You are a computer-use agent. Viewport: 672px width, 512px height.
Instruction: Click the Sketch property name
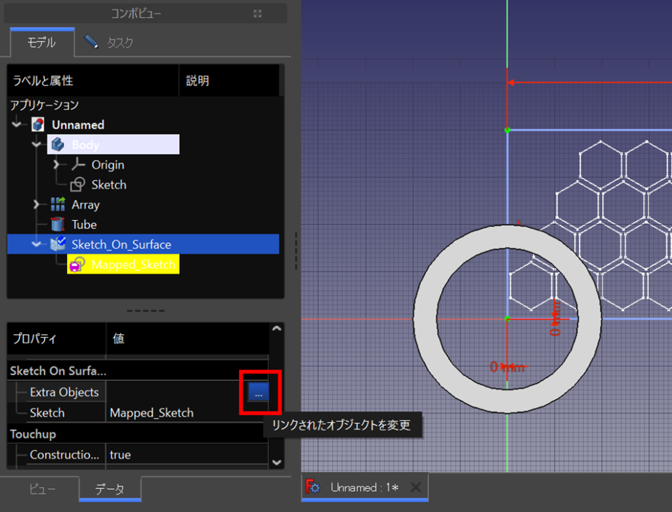point(47,412)
